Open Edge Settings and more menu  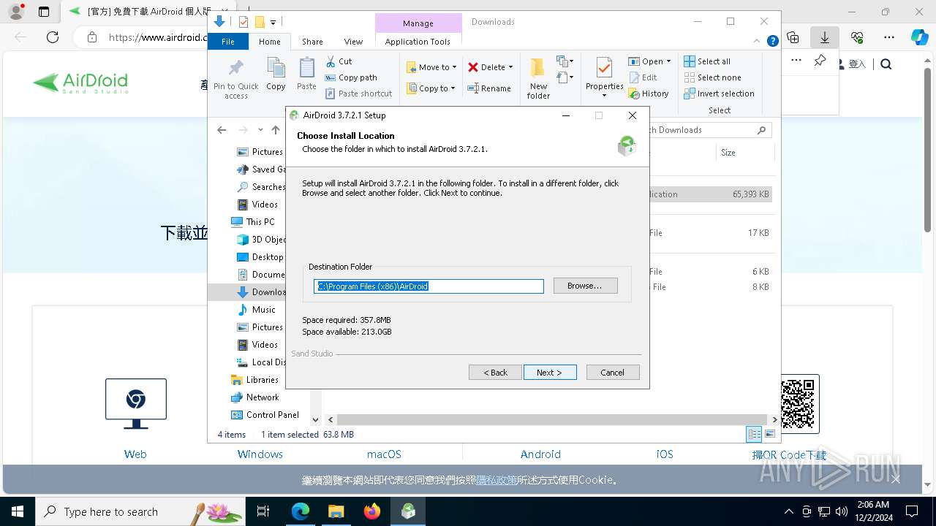point(889,37)
